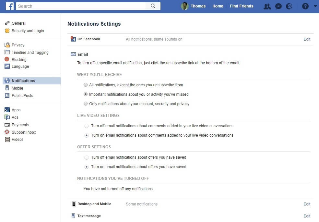Image resolution: width=319 pixels, height=222 pixels.
Task: Click the red Blocking icon
Action: [7, 59]
